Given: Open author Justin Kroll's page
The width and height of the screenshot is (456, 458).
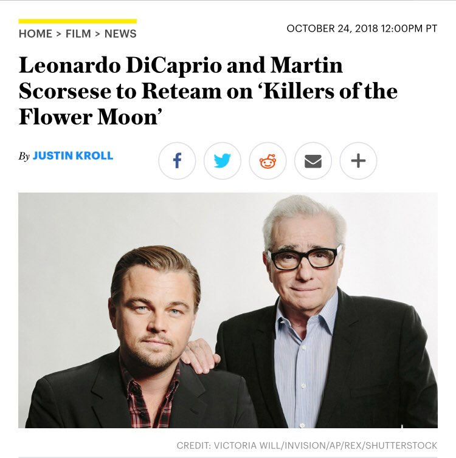Looking at the screenshot, I should [x=73, y=156].
